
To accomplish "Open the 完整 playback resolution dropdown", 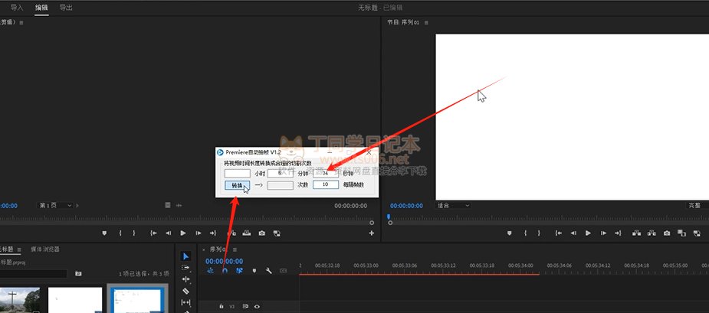I will coord(694,205).
